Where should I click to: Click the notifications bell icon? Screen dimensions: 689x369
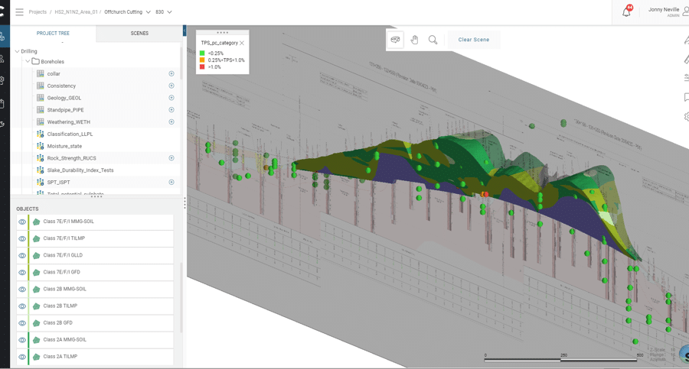pos(626,12)
